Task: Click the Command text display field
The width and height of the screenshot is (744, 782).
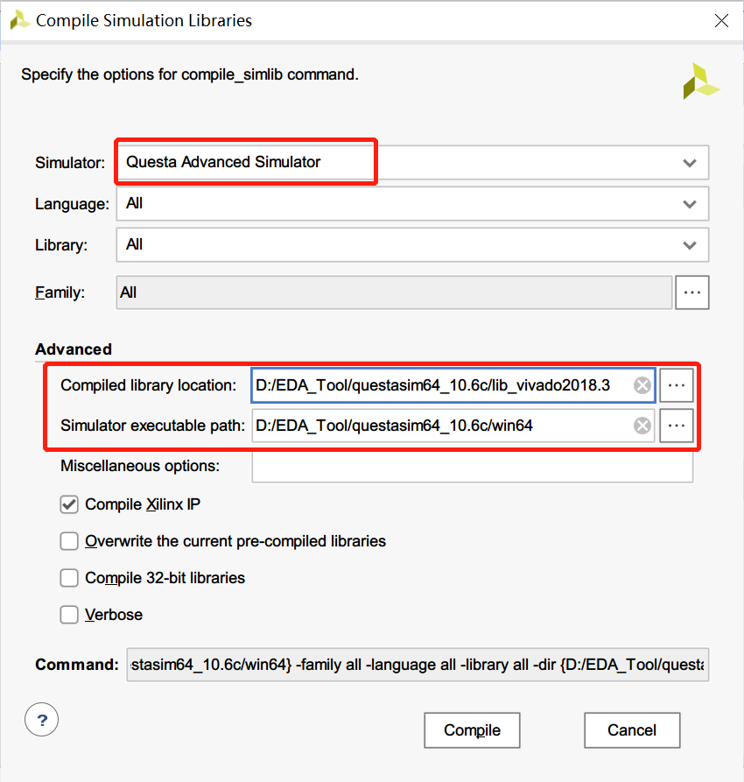Action: (418, 666)
